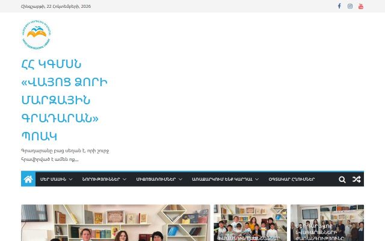This screenshot has height=241, width=385.
Task: Expand ԱՌԱՋԱՐԿՈՒՄ ԵՆՔ ԿԱՐԴԱԼ dropdown chevron
Action: [257, 180]
